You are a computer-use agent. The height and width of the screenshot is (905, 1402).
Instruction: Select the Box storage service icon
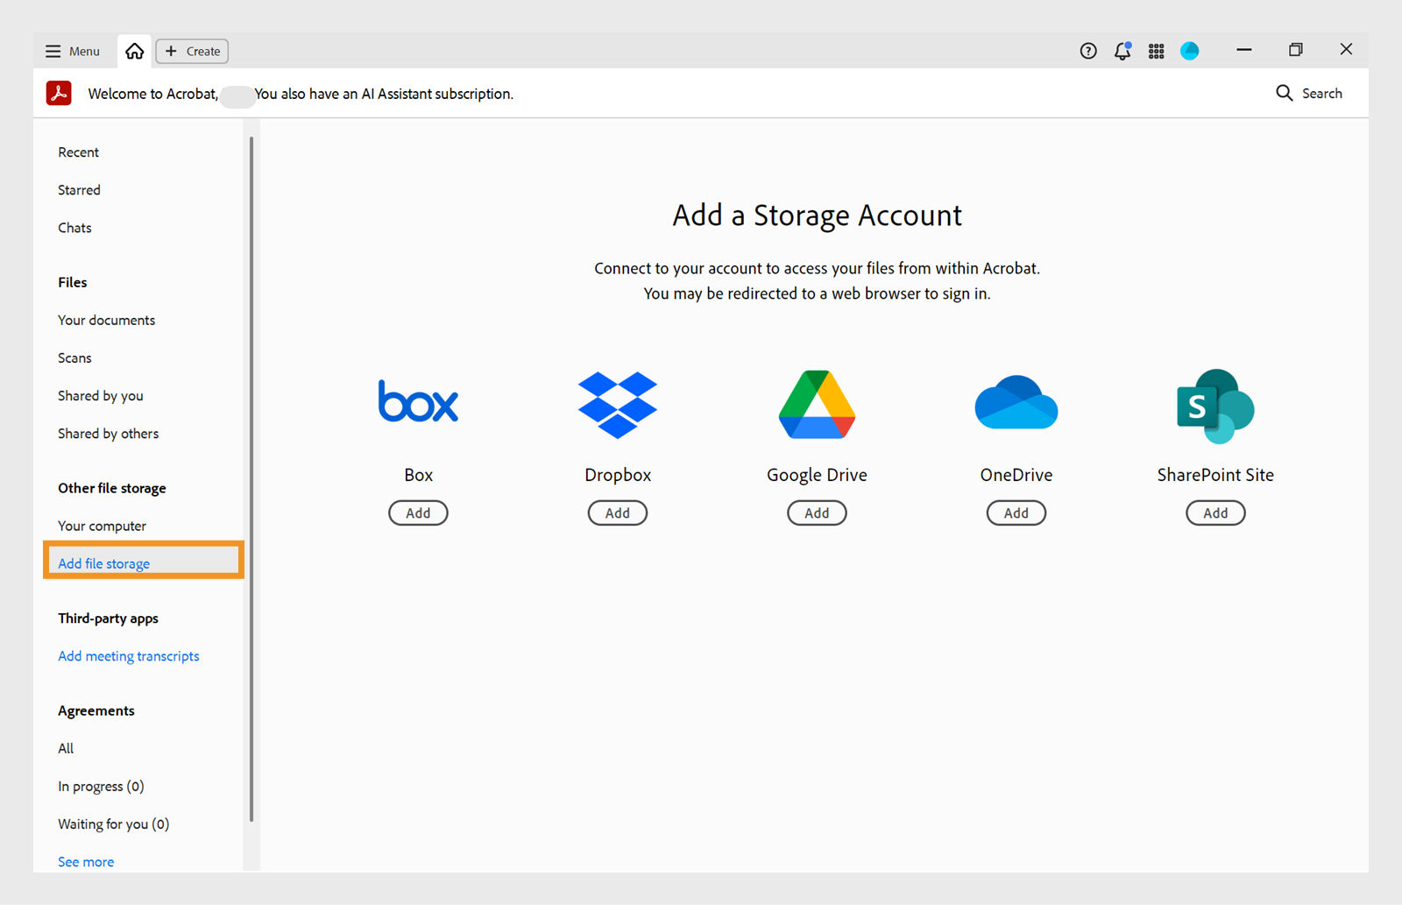point(418,402)
